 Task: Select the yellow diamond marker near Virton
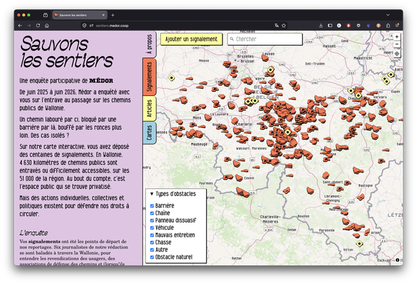359,244
